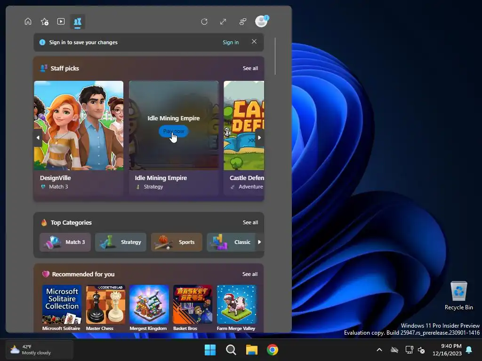
Task: Open the Home tab in widgets panel
Action: (28, 22)
